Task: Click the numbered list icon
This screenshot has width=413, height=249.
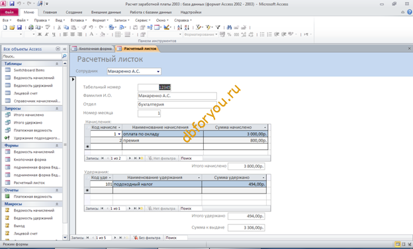Action: pos(269,34)
